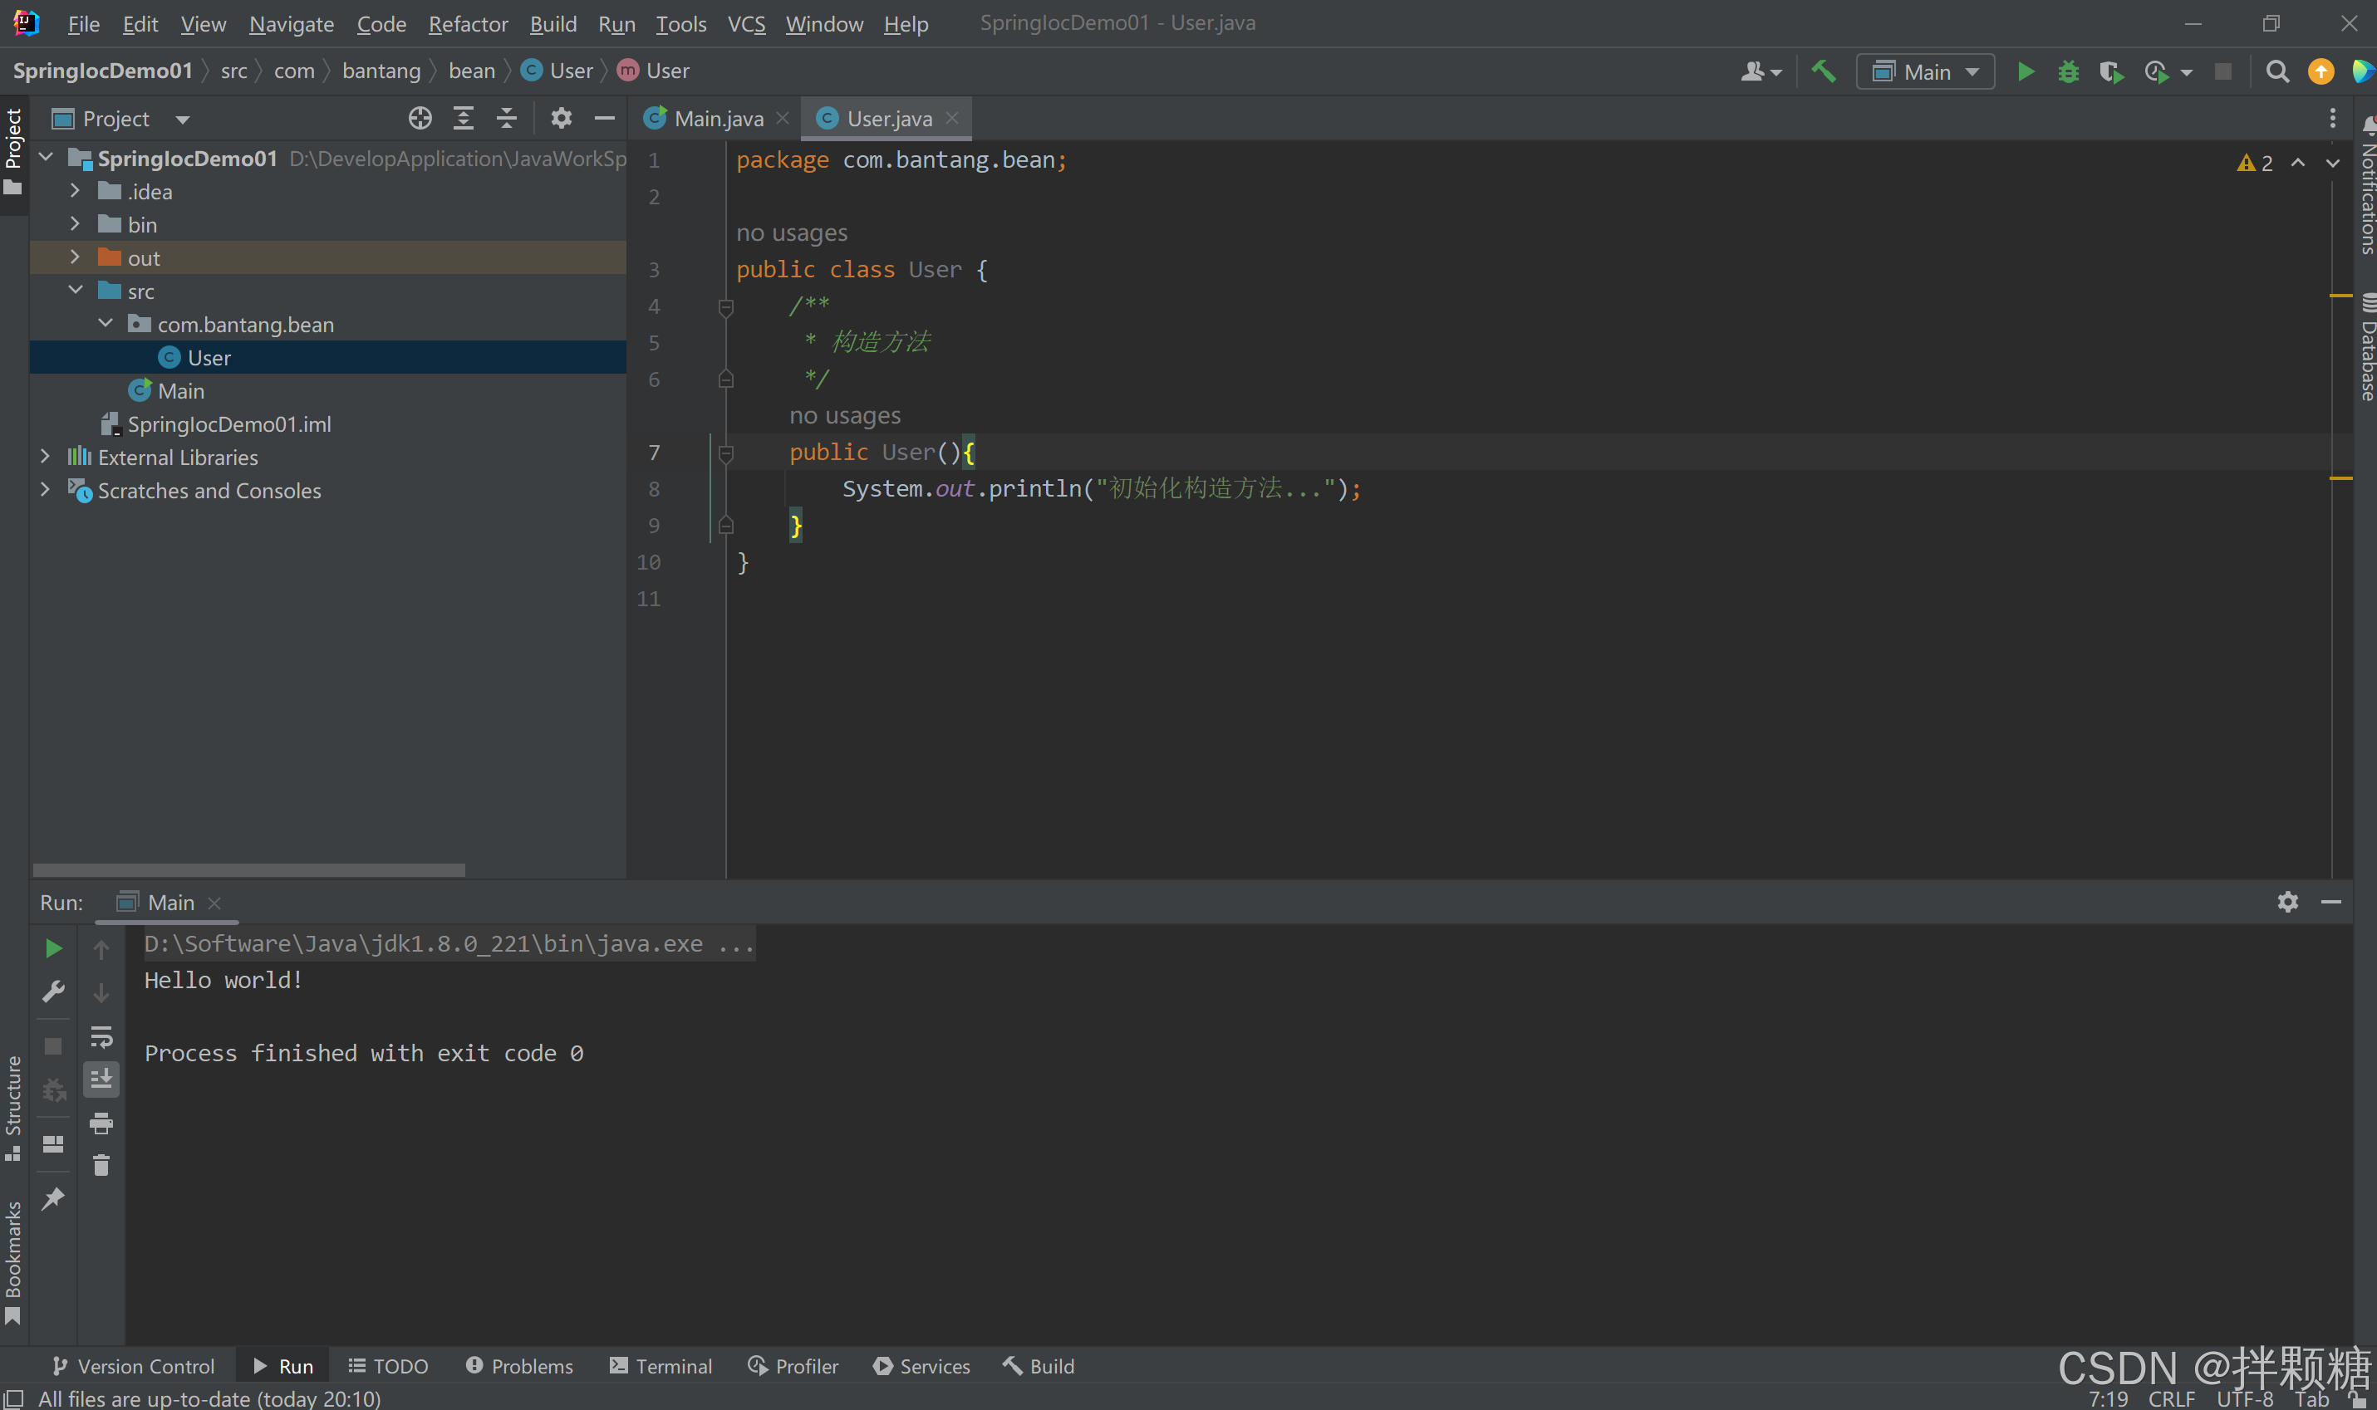
Task: Switch to the Main.java editor tab
Action: coord(717,119)
